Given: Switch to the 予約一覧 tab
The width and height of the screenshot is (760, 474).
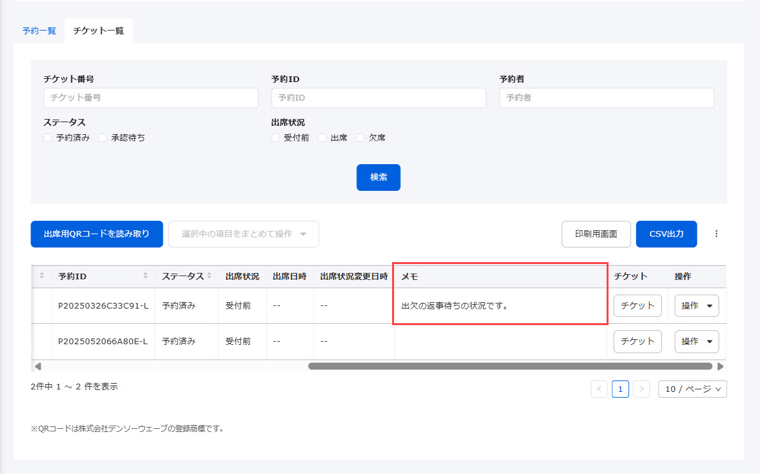Looking at the screenshot, I should 39,31.
